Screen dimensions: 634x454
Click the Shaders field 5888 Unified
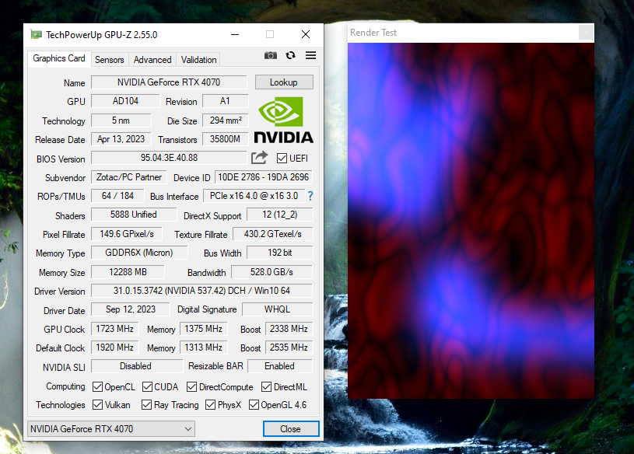(x=134, y=215)
